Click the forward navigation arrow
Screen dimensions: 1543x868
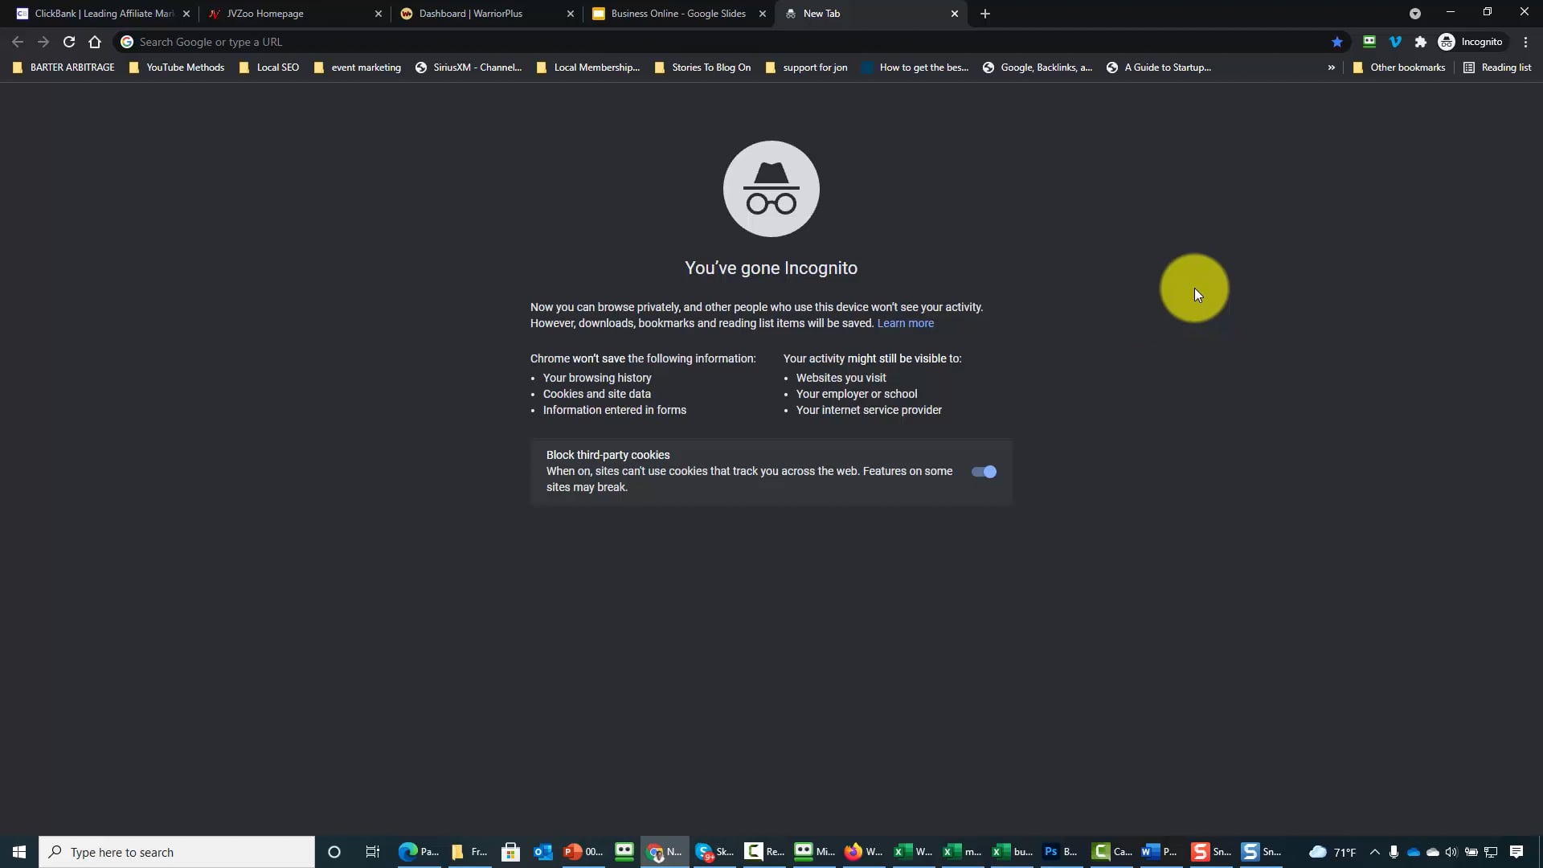coord(43,42)
